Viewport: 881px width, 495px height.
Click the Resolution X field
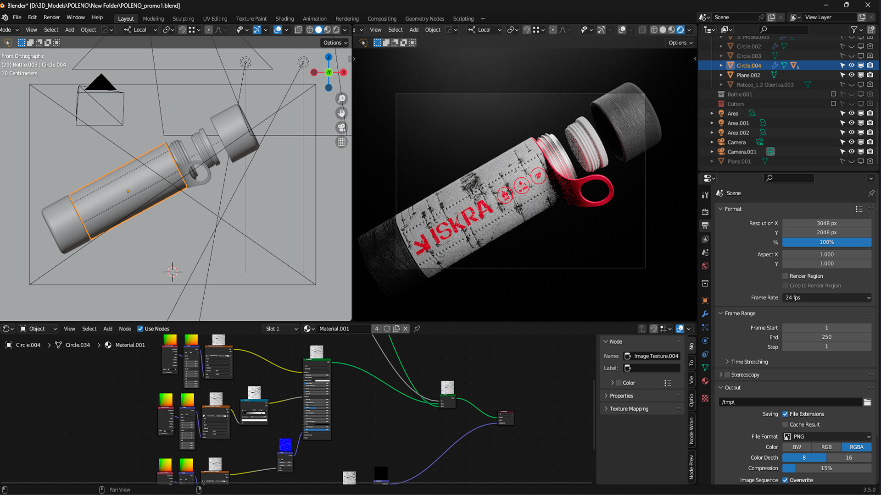click(x=827, y=223)
